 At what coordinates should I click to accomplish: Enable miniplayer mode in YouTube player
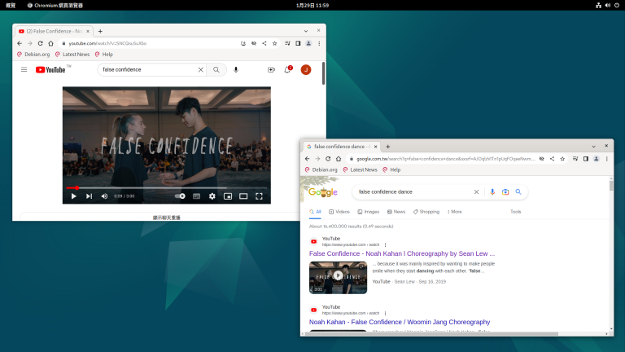(x=228, y=196)
